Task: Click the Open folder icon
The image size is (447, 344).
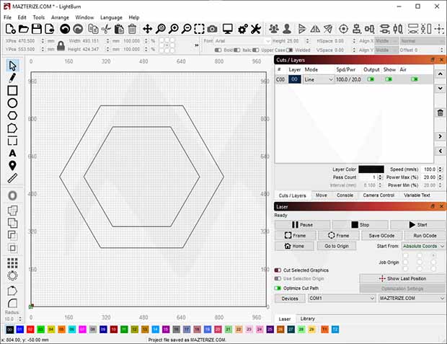Action: (x=23, y=29)
